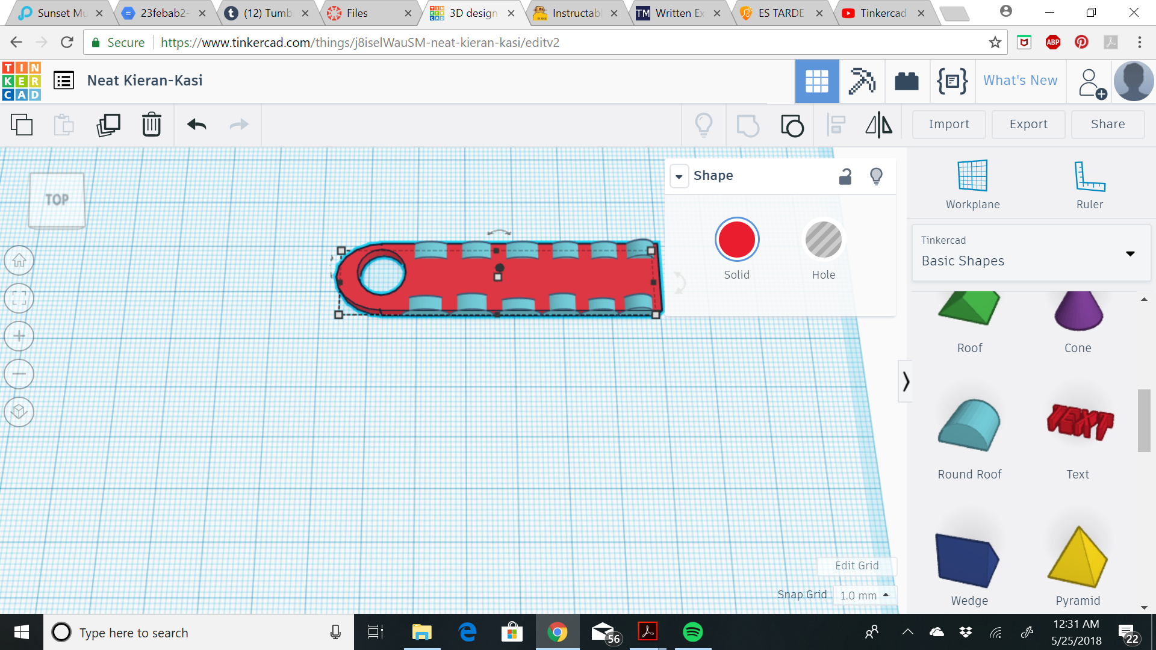Click the Import button
The height and width of the screenshot is (650, 1156).
coord(949,125)
